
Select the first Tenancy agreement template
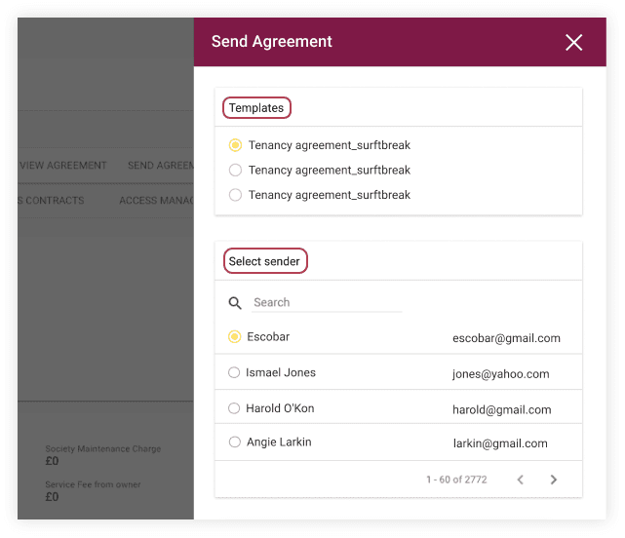pyautogui.click(x=235, y=145)
